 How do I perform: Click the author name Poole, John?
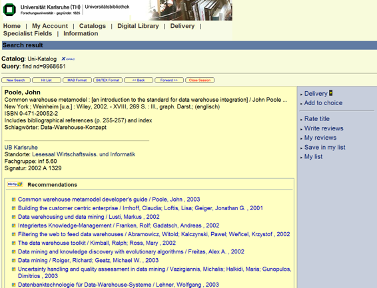pyautogui.click(x=23, y=92)
